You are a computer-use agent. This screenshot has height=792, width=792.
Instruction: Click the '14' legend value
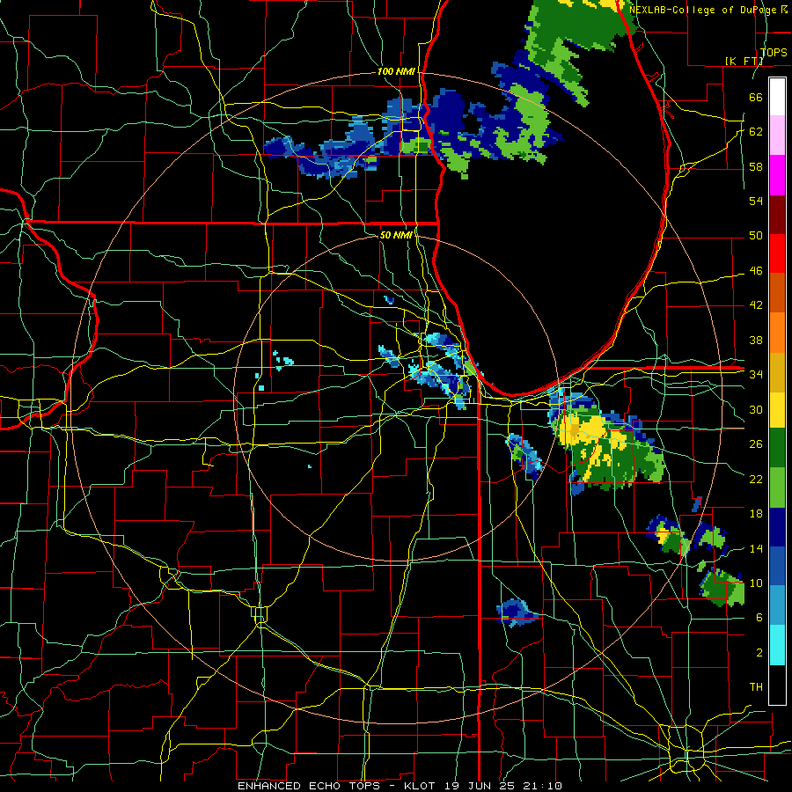756,548
